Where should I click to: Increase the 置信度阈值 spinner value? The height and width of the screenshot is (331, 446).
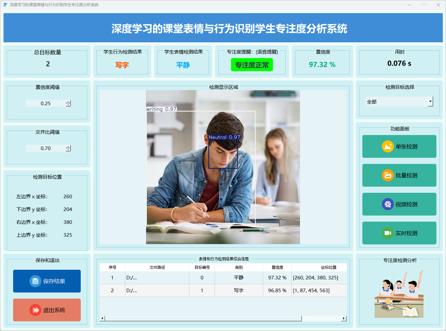click(x=68, y=102)
